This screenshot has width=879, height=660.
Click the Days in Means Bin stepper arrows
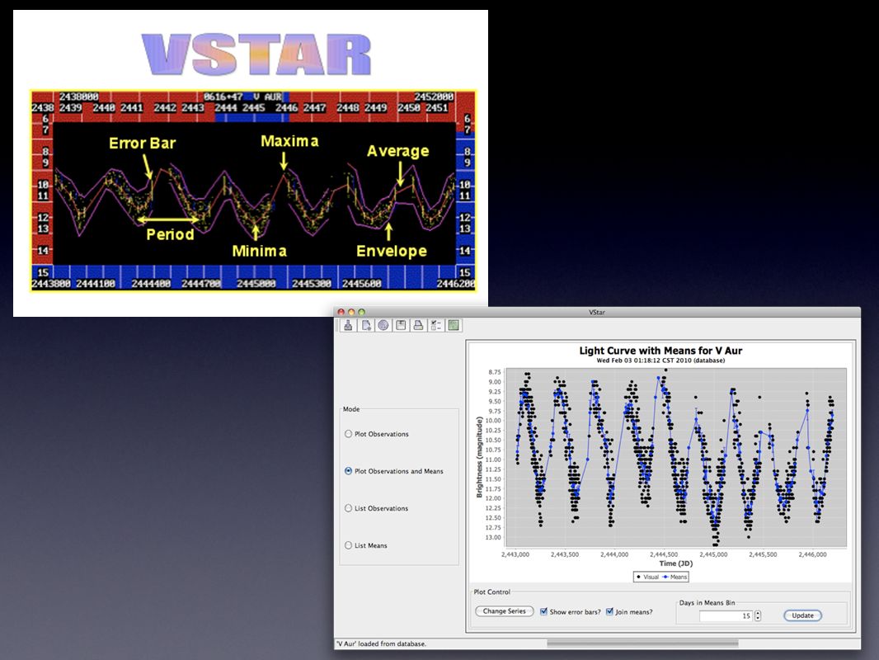click(758, 615)
